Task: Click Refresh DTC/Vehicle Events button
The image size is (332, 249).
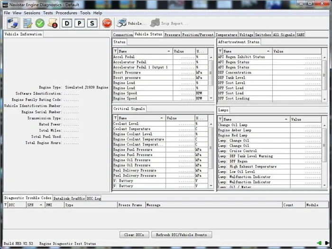Action: click(x=182, y=235)
